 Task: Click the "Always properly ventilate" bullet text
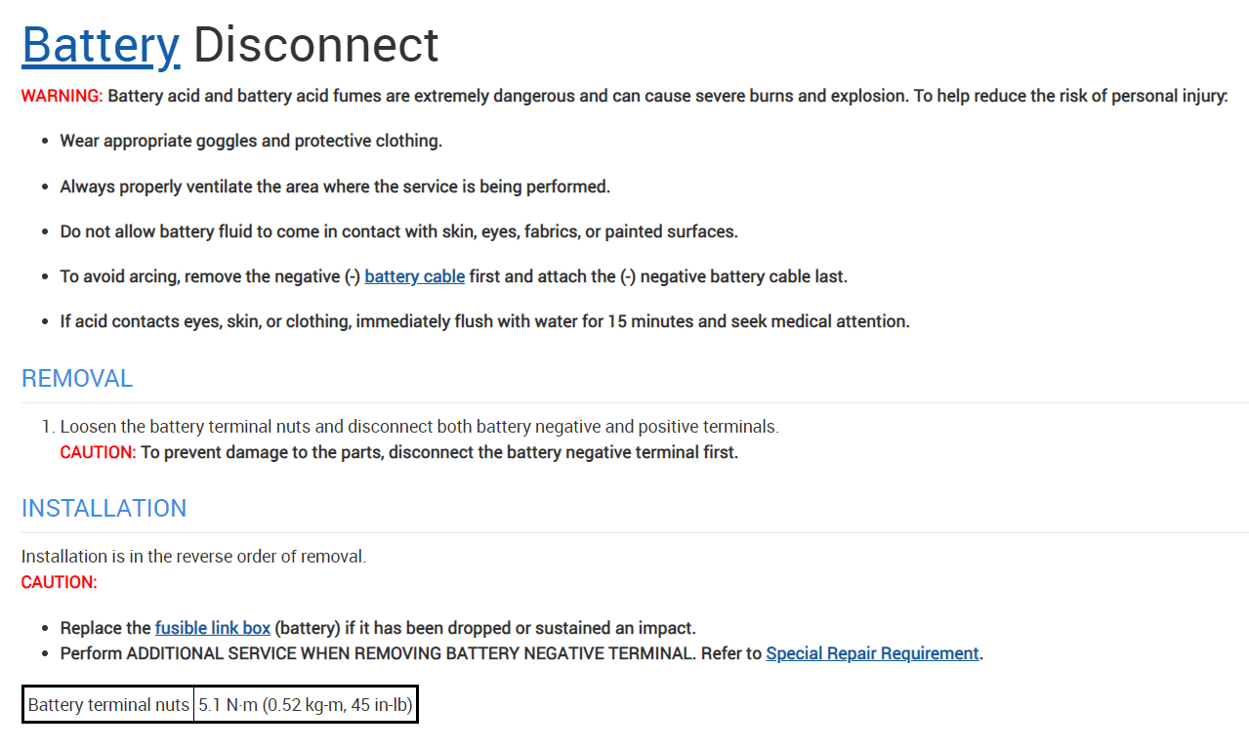click(x=335, y=187)
